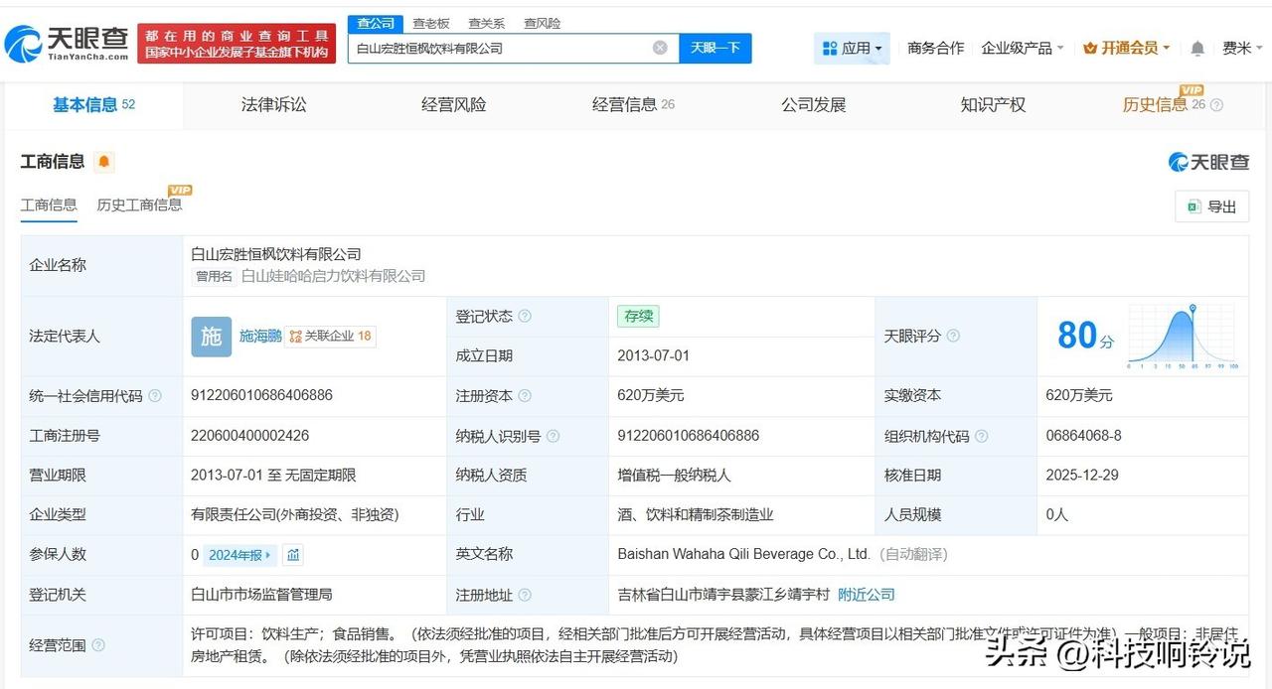Click registration number 220600400002426
This screenshot has height=689, width=1272.
pos(249,435)
